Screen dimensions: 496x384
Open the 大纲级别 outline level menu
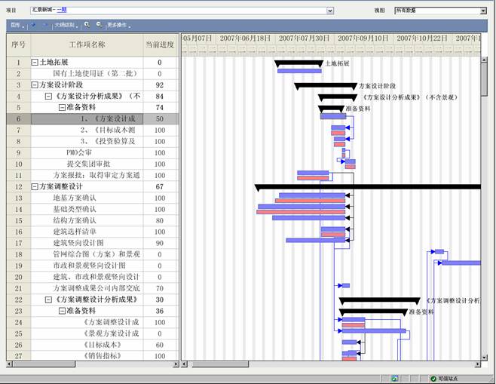tap(66, 25)
